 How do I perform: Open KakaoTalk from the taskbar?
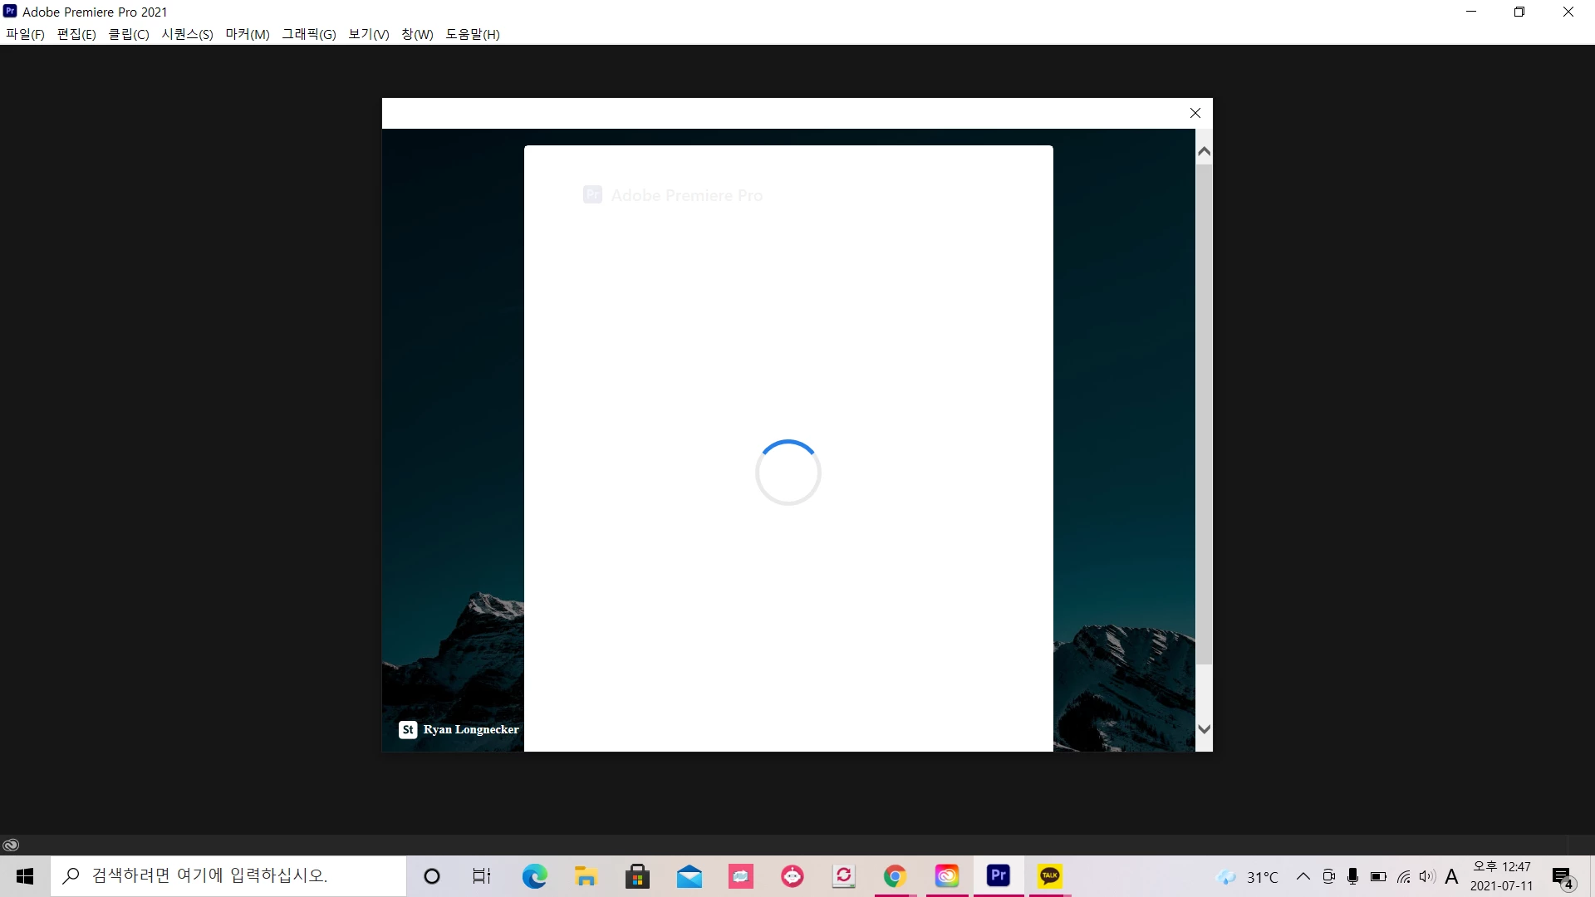tap(1049, 876)
